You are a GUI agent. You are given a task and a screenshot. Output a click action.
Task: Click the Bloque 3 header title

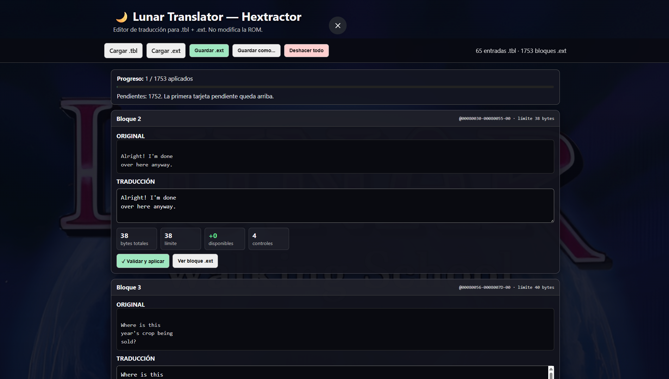tap(129, 287)
